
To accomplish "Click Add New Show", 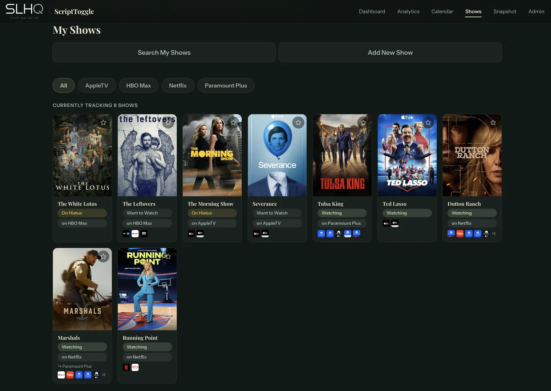I will [390, 53].
